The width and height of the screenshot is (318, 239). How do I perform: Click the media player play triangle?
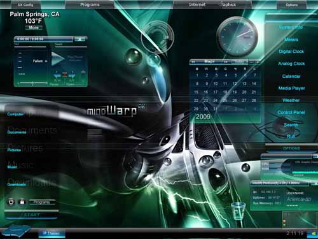(x=58, y=59)
